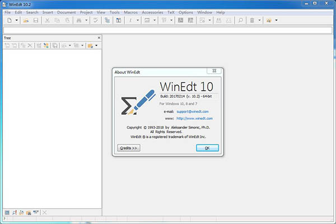Image resolution: width=336 pixels, height=224 pixels.
Task: Open the View menu
Action: point(101,12)
